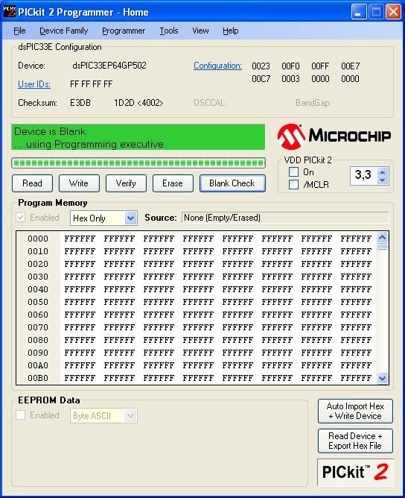Click Auto Import Hex + Write Device
The height and width of the screenshot is (498, 405).
click(x=355, y=411)
